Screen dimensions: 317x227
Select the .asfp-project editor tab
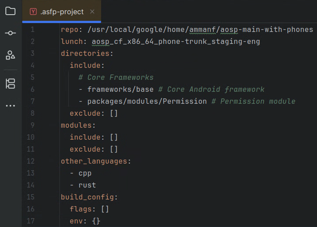click(62, 12)
